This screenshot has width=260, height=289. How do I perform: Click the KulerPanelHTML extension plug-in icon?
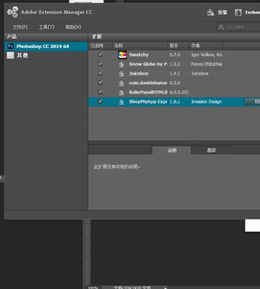pyautogui.click(x=121, y=93)
